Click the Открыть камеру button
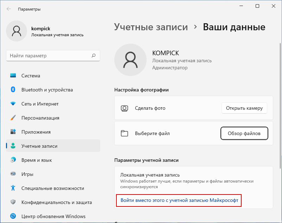 (244, 108)
